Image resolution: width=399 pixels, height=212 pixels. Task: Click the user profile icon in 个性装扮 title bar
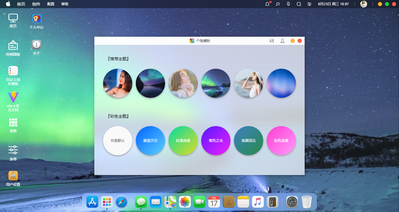pos(282,41)
